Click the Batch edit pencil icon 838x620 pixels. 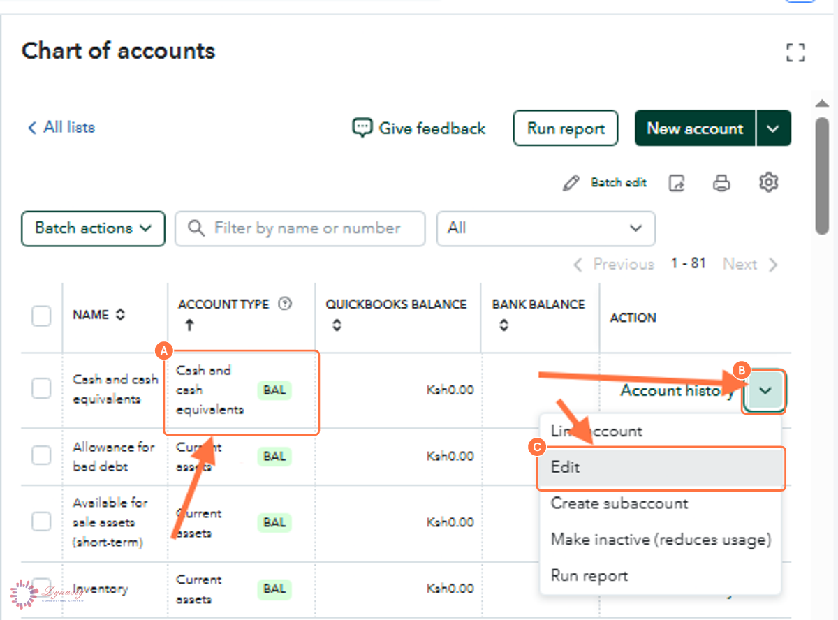pyautogui.click(x=571, y=183)
